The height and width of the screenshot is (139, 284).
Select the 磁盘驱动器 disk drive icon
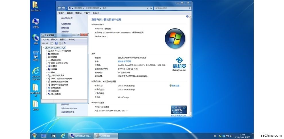pyautogui.click(x=49, y=60)
